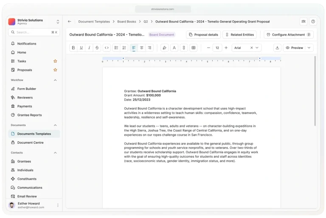The width and height of the screenshot is (326, 218).
Task: Center align the text
Action: (142, 48)
